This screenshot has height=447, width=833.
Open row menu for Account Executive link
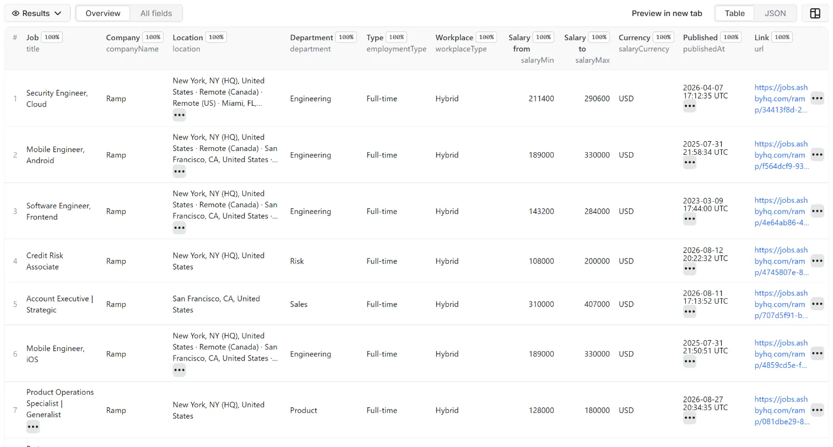pyautogui.click(x=817, y=304)
